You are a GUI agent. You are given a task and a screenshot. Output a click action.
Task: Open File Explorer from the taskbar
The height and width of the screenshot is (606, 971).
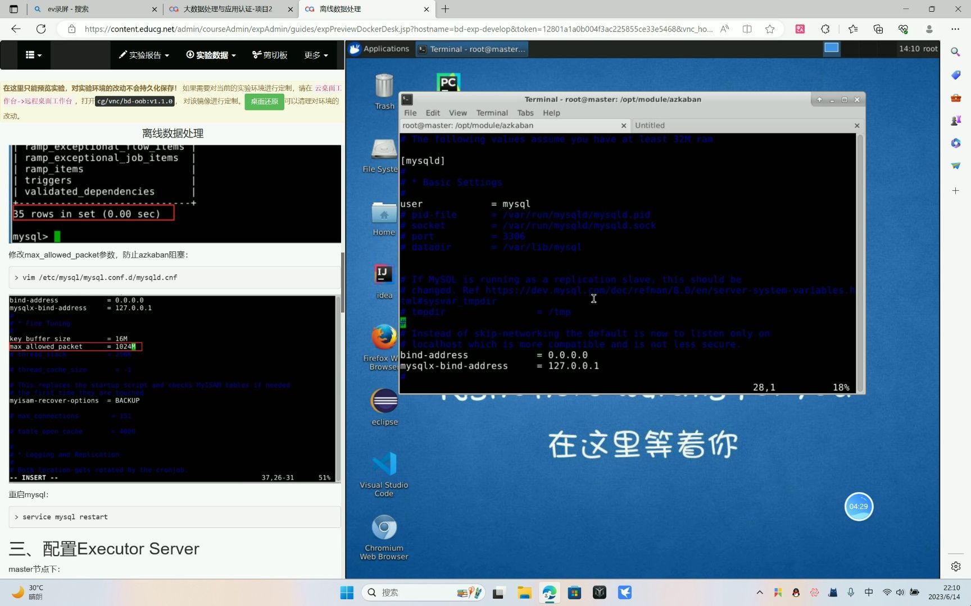524,593
